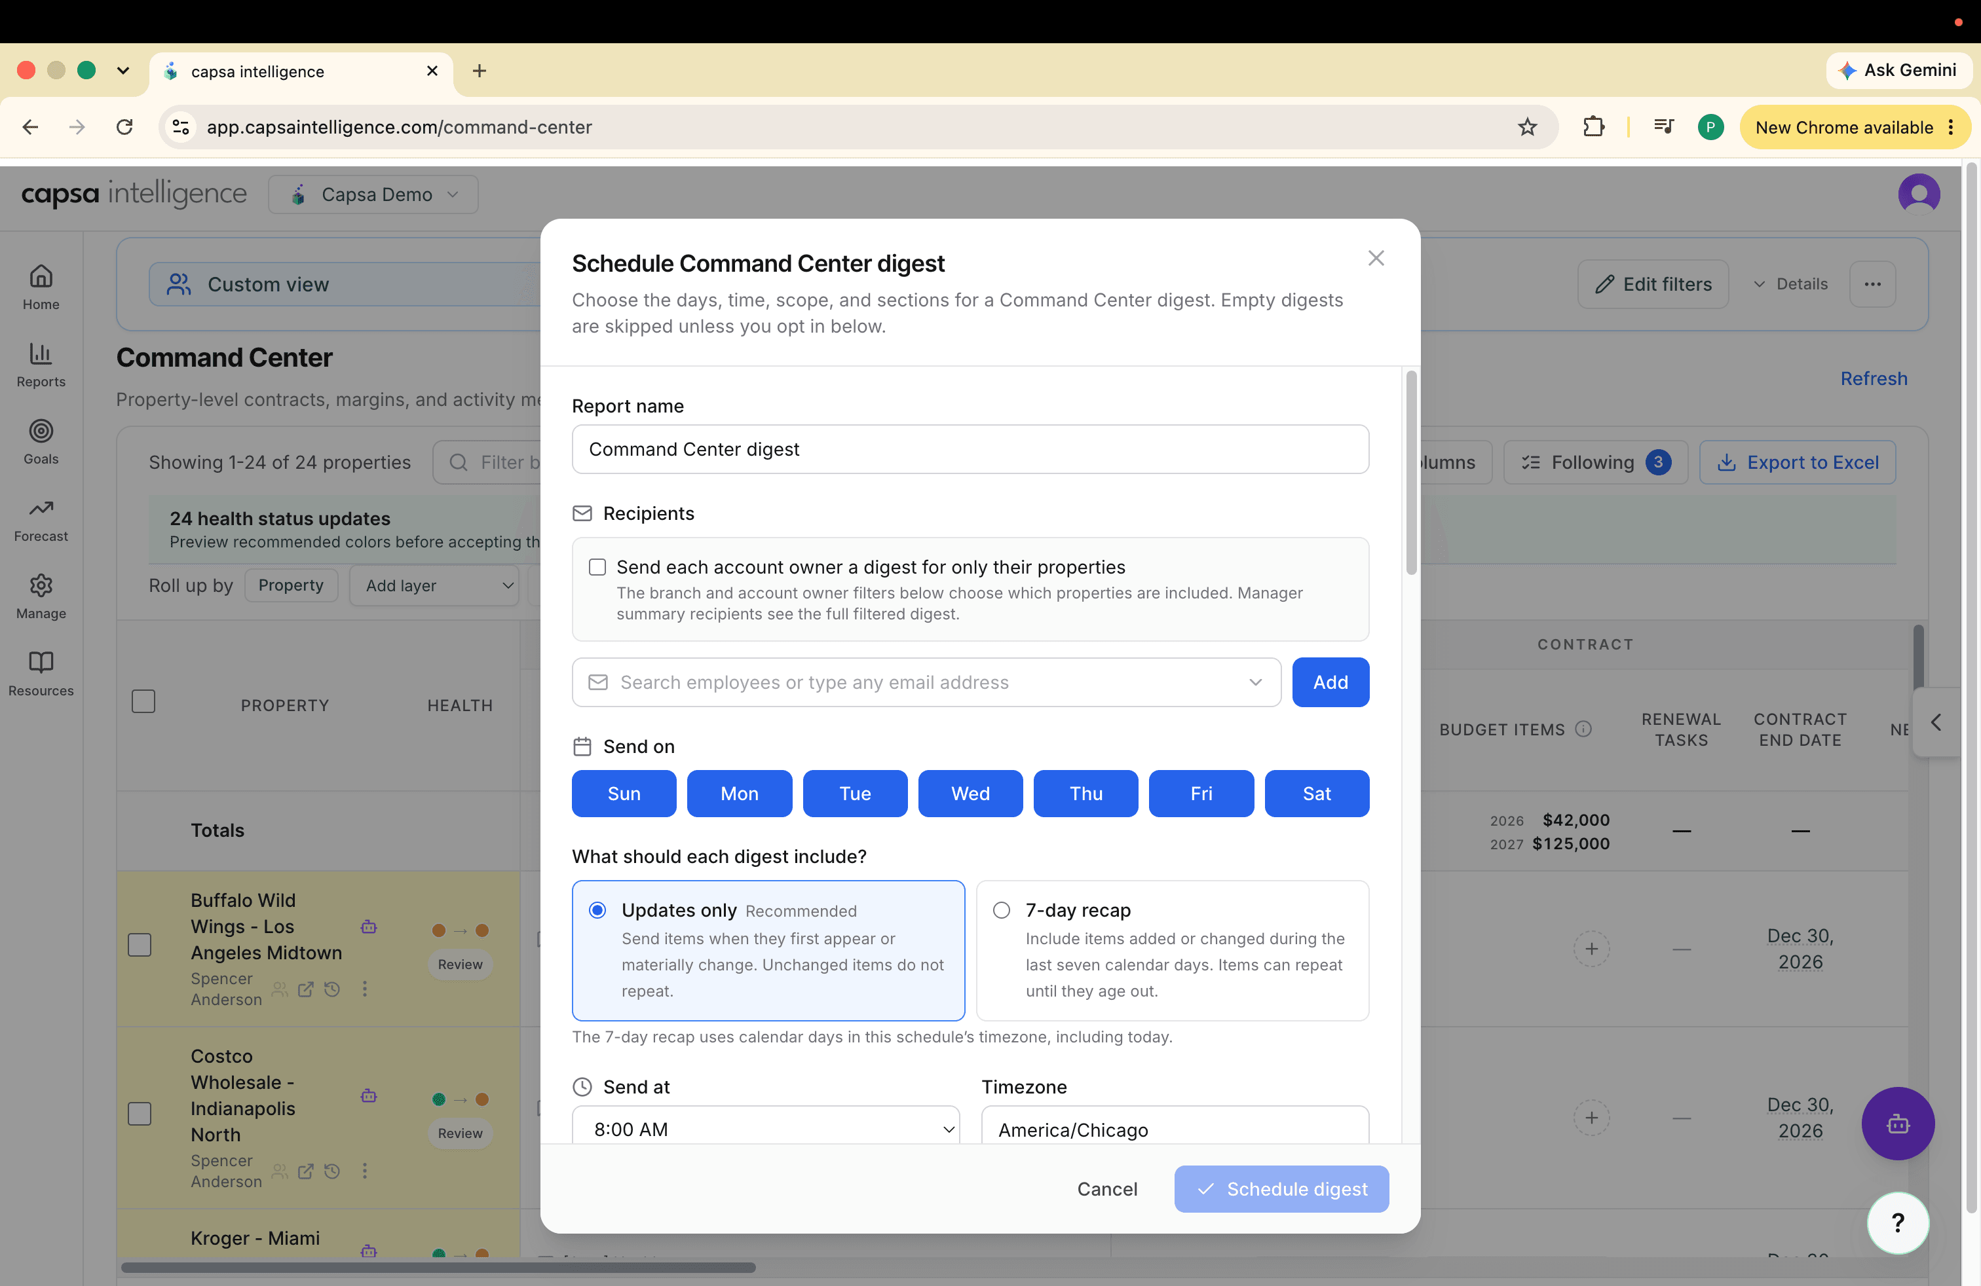Toggle Fri send day

(x=1201, y=794)
